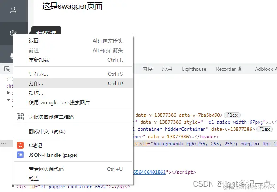Image resolution: width=277 pixels, height=192 pixels.
Task: Select the DevTools element inspector icon
Action: tap(7, 69)
